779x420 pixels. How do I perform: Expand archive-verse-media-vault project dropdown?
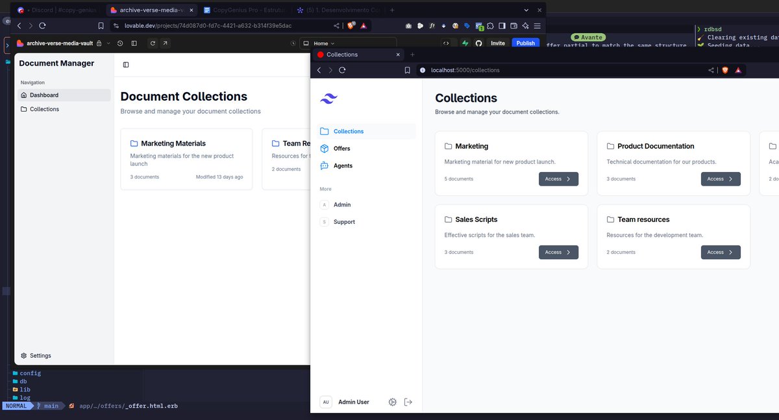[108, 43]
